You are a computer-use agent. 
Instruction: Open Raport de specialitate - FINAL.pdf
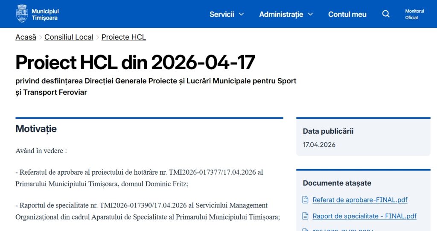(364, 216)
